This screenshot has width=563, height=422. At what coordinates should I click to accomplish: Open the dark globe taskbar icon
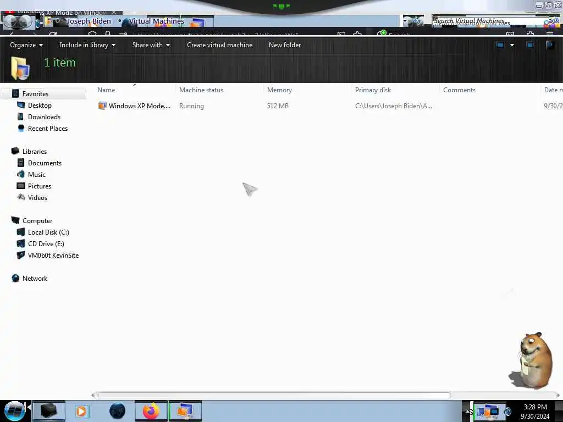[x=118, y=411]
